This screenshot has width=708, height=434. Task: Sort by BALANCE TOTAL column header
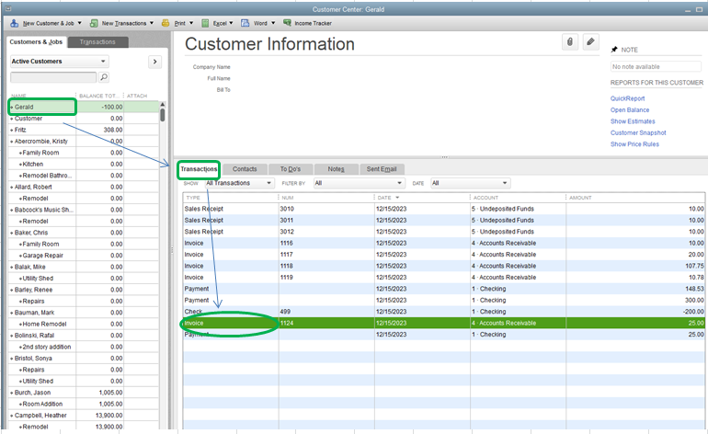99,96
